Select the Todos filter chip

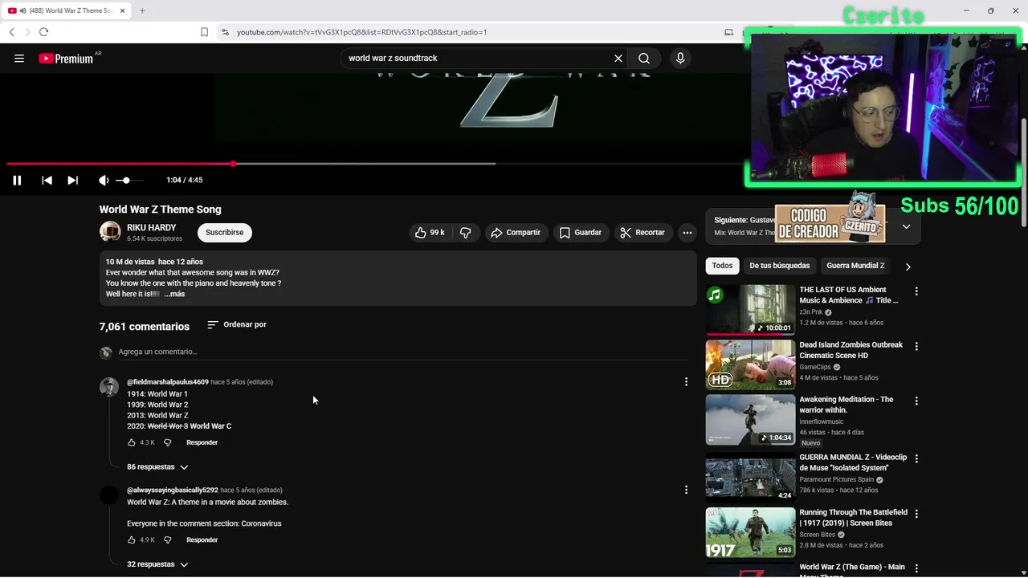722,266
